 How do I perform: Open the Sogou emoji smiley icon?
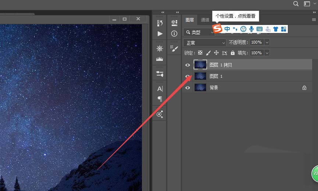pyautogui.click(x=243, y=29)
